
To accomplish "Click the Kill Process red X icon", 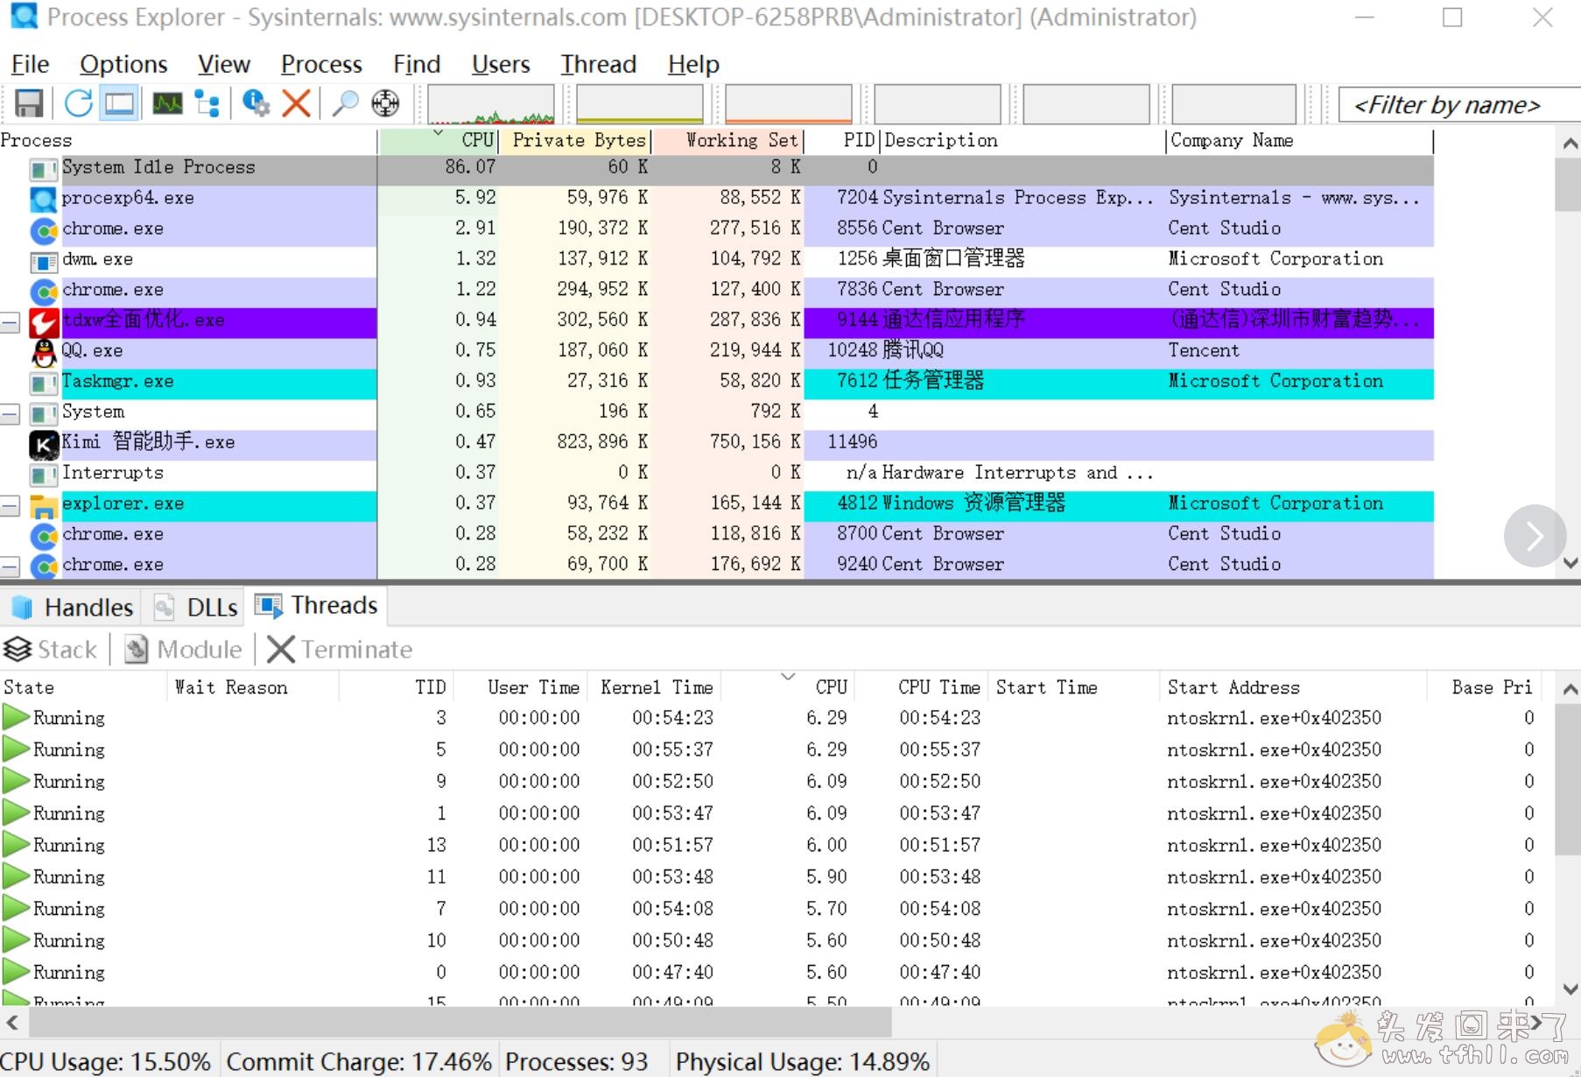I will tap(297, 103).
